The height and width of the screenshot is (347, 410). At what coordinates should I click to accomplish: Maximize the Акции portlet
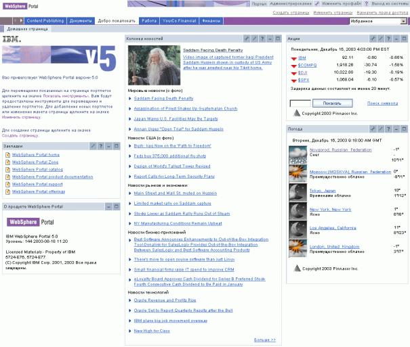pos(404,39)
